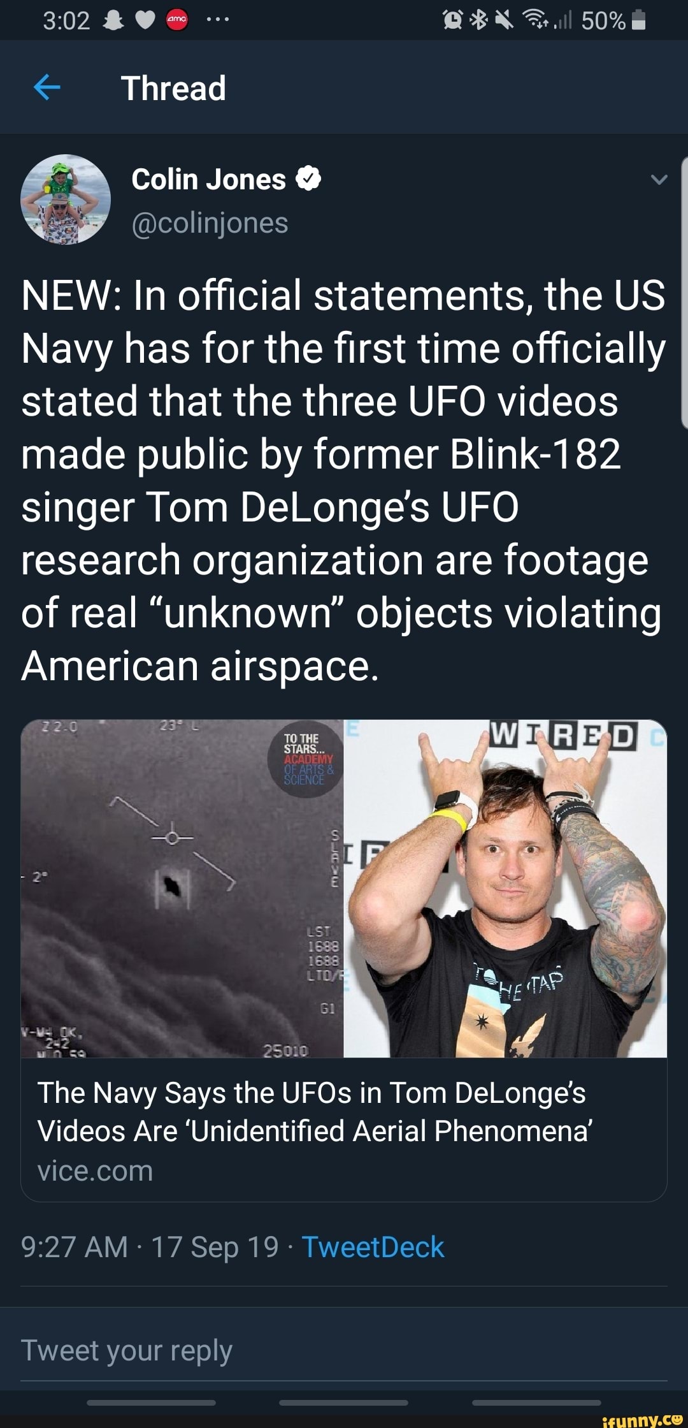This screenshot has height=1428, width=688.
Task: Expand the more notifications dots
Action: tap(217, 20)
